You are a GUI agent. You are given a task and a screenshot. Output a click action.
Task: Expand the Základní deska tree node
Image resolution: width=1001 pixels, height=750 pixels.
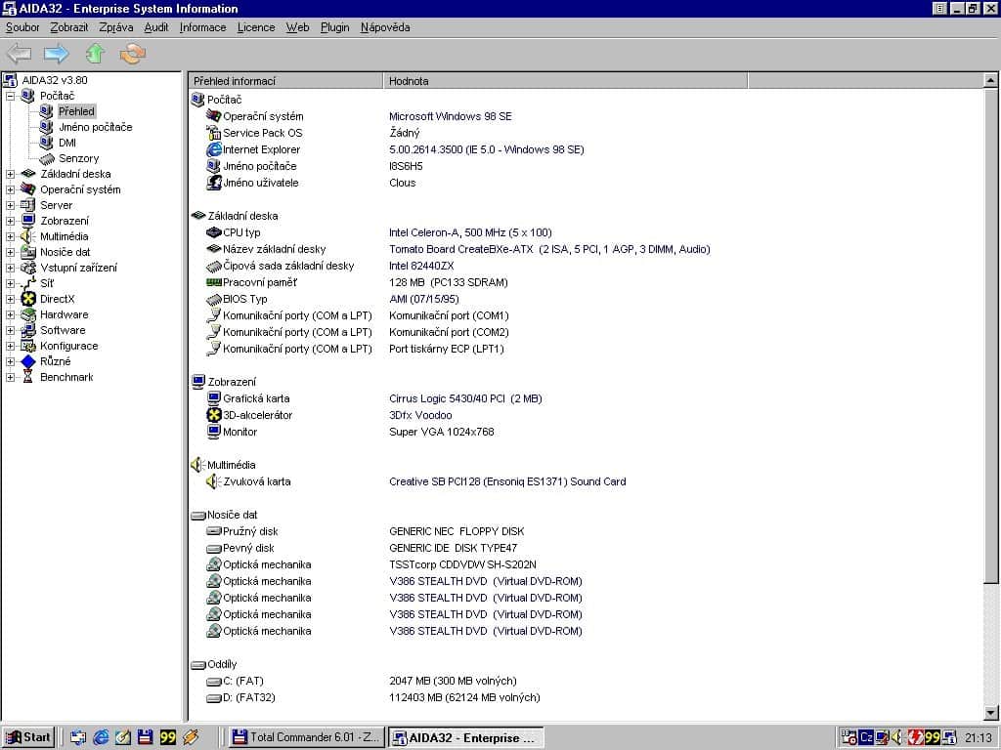[10, 174]
